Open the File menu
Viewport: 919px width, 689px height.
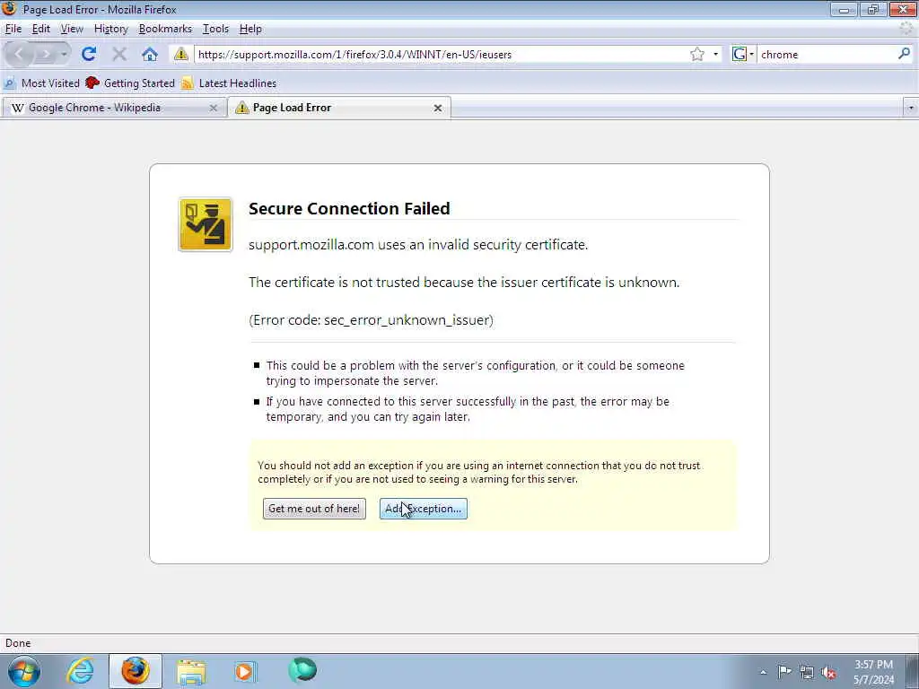[13, 29]
